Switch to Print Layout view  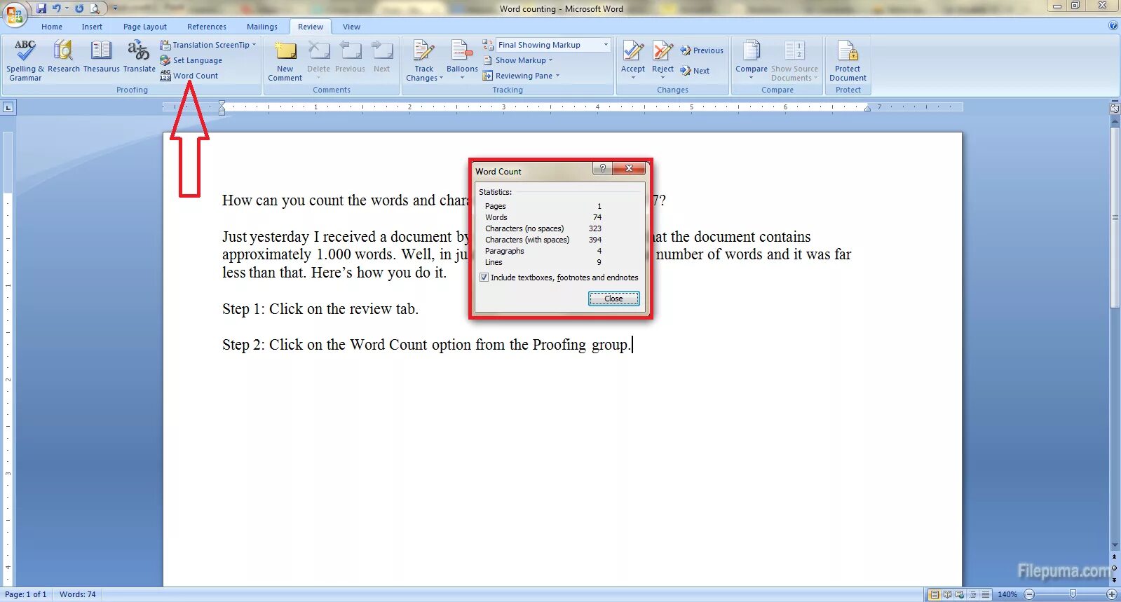[935, 594]
